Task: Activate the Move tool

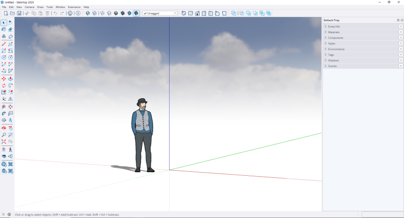Action: (x=4, y=79)
